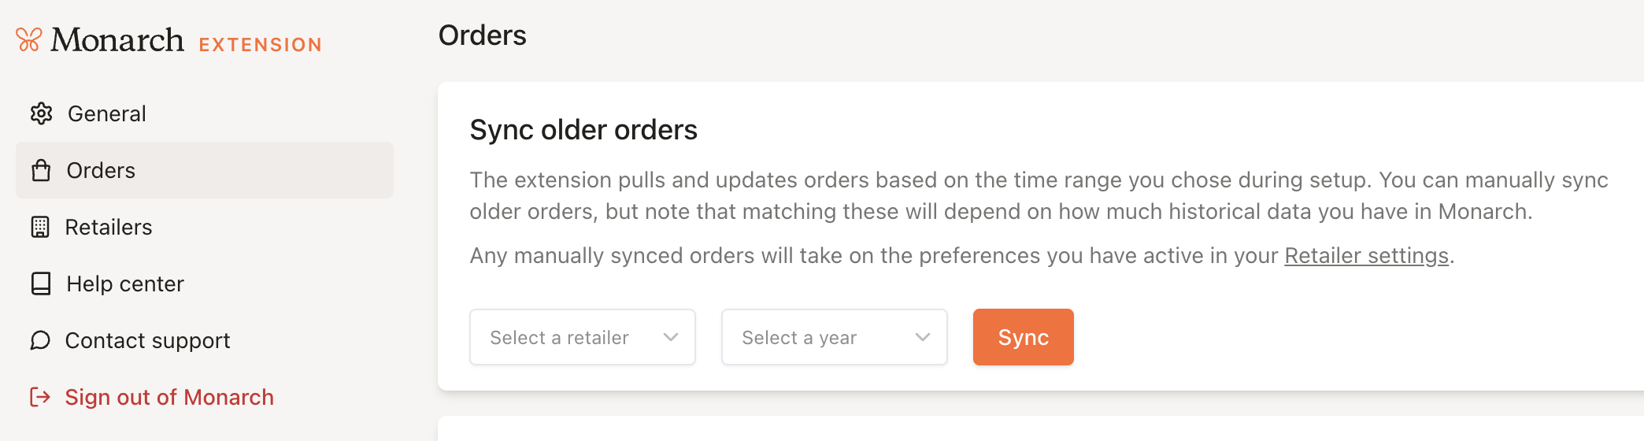Select the Contact support text
The height and width of the screenshot is (441, 1644).
(147, 340)
